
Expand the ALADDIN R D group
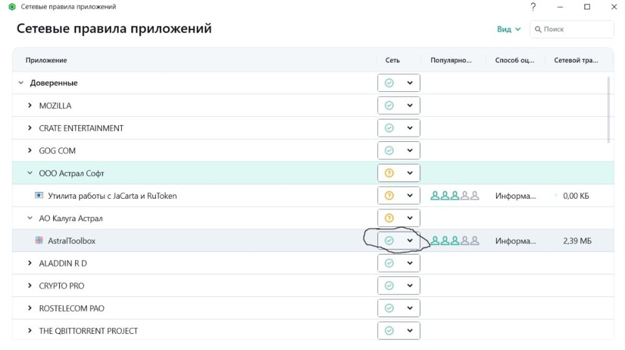[x=30, y=263]
